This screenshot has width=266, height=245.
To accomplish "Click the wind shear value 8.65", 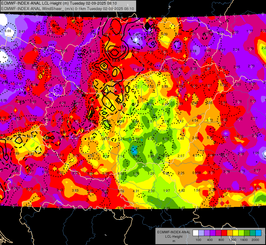I will (x=91, y=139).
